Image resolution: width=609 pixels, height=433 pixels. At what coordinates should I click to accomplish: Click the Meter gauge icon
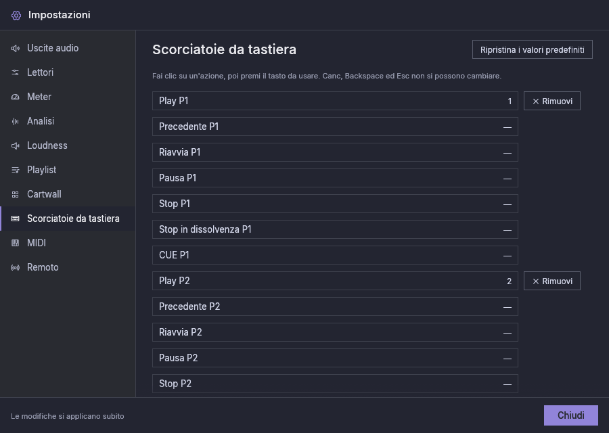tap(15, 97)
